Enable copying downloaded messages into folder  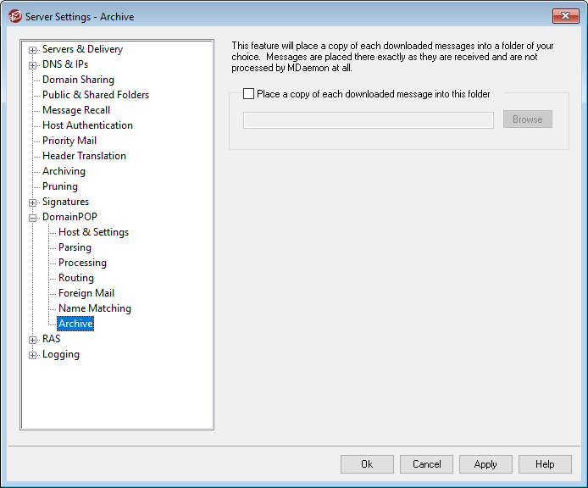pyautogui.click(x=248, y=95)
